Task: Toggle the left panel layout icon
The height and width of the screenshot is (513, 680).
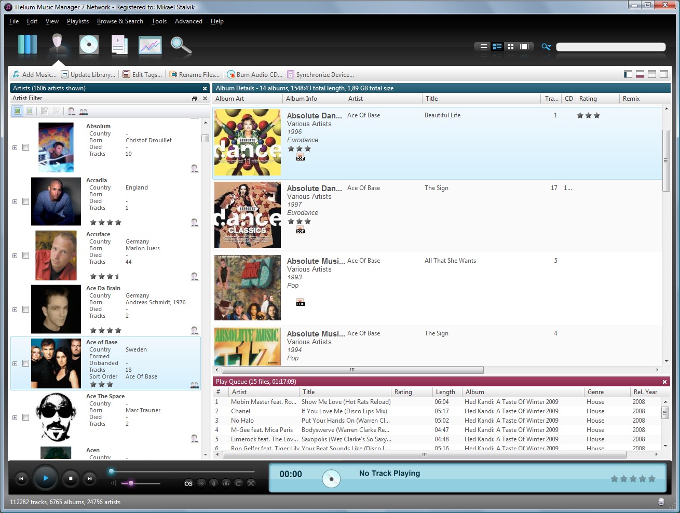Action: pos(628,74)
